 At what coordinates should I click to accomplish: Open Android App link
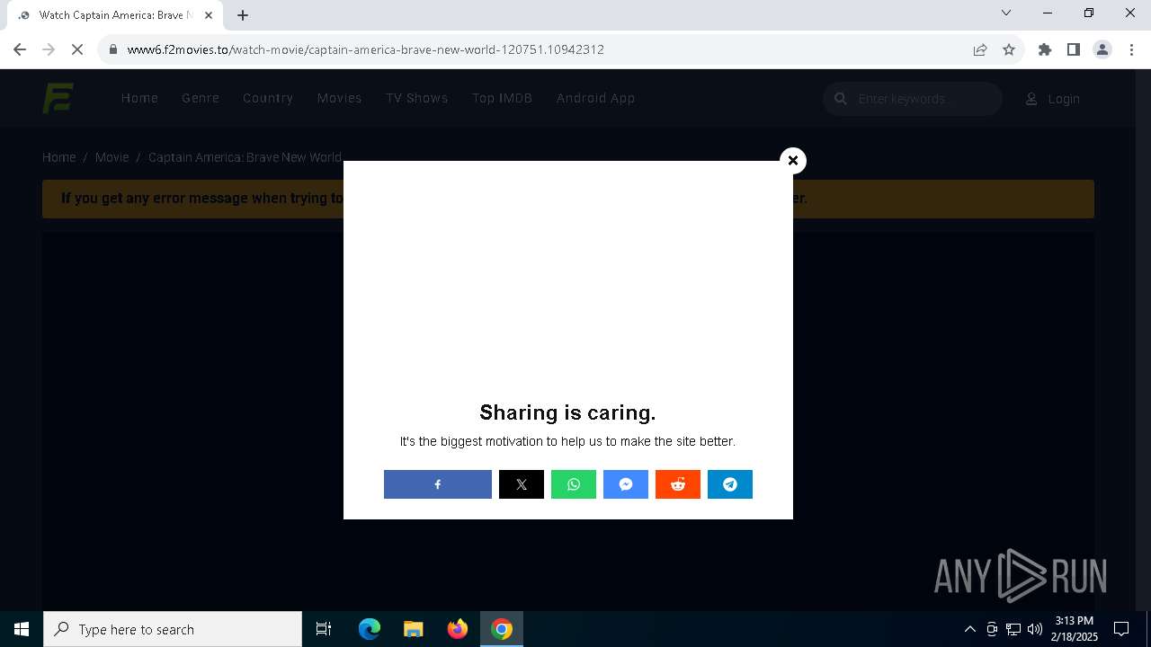(x=596, y=98)
